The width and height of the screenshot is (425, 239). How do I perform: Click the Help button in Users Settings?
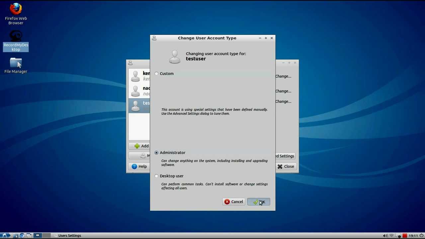[x=139, y=166]
